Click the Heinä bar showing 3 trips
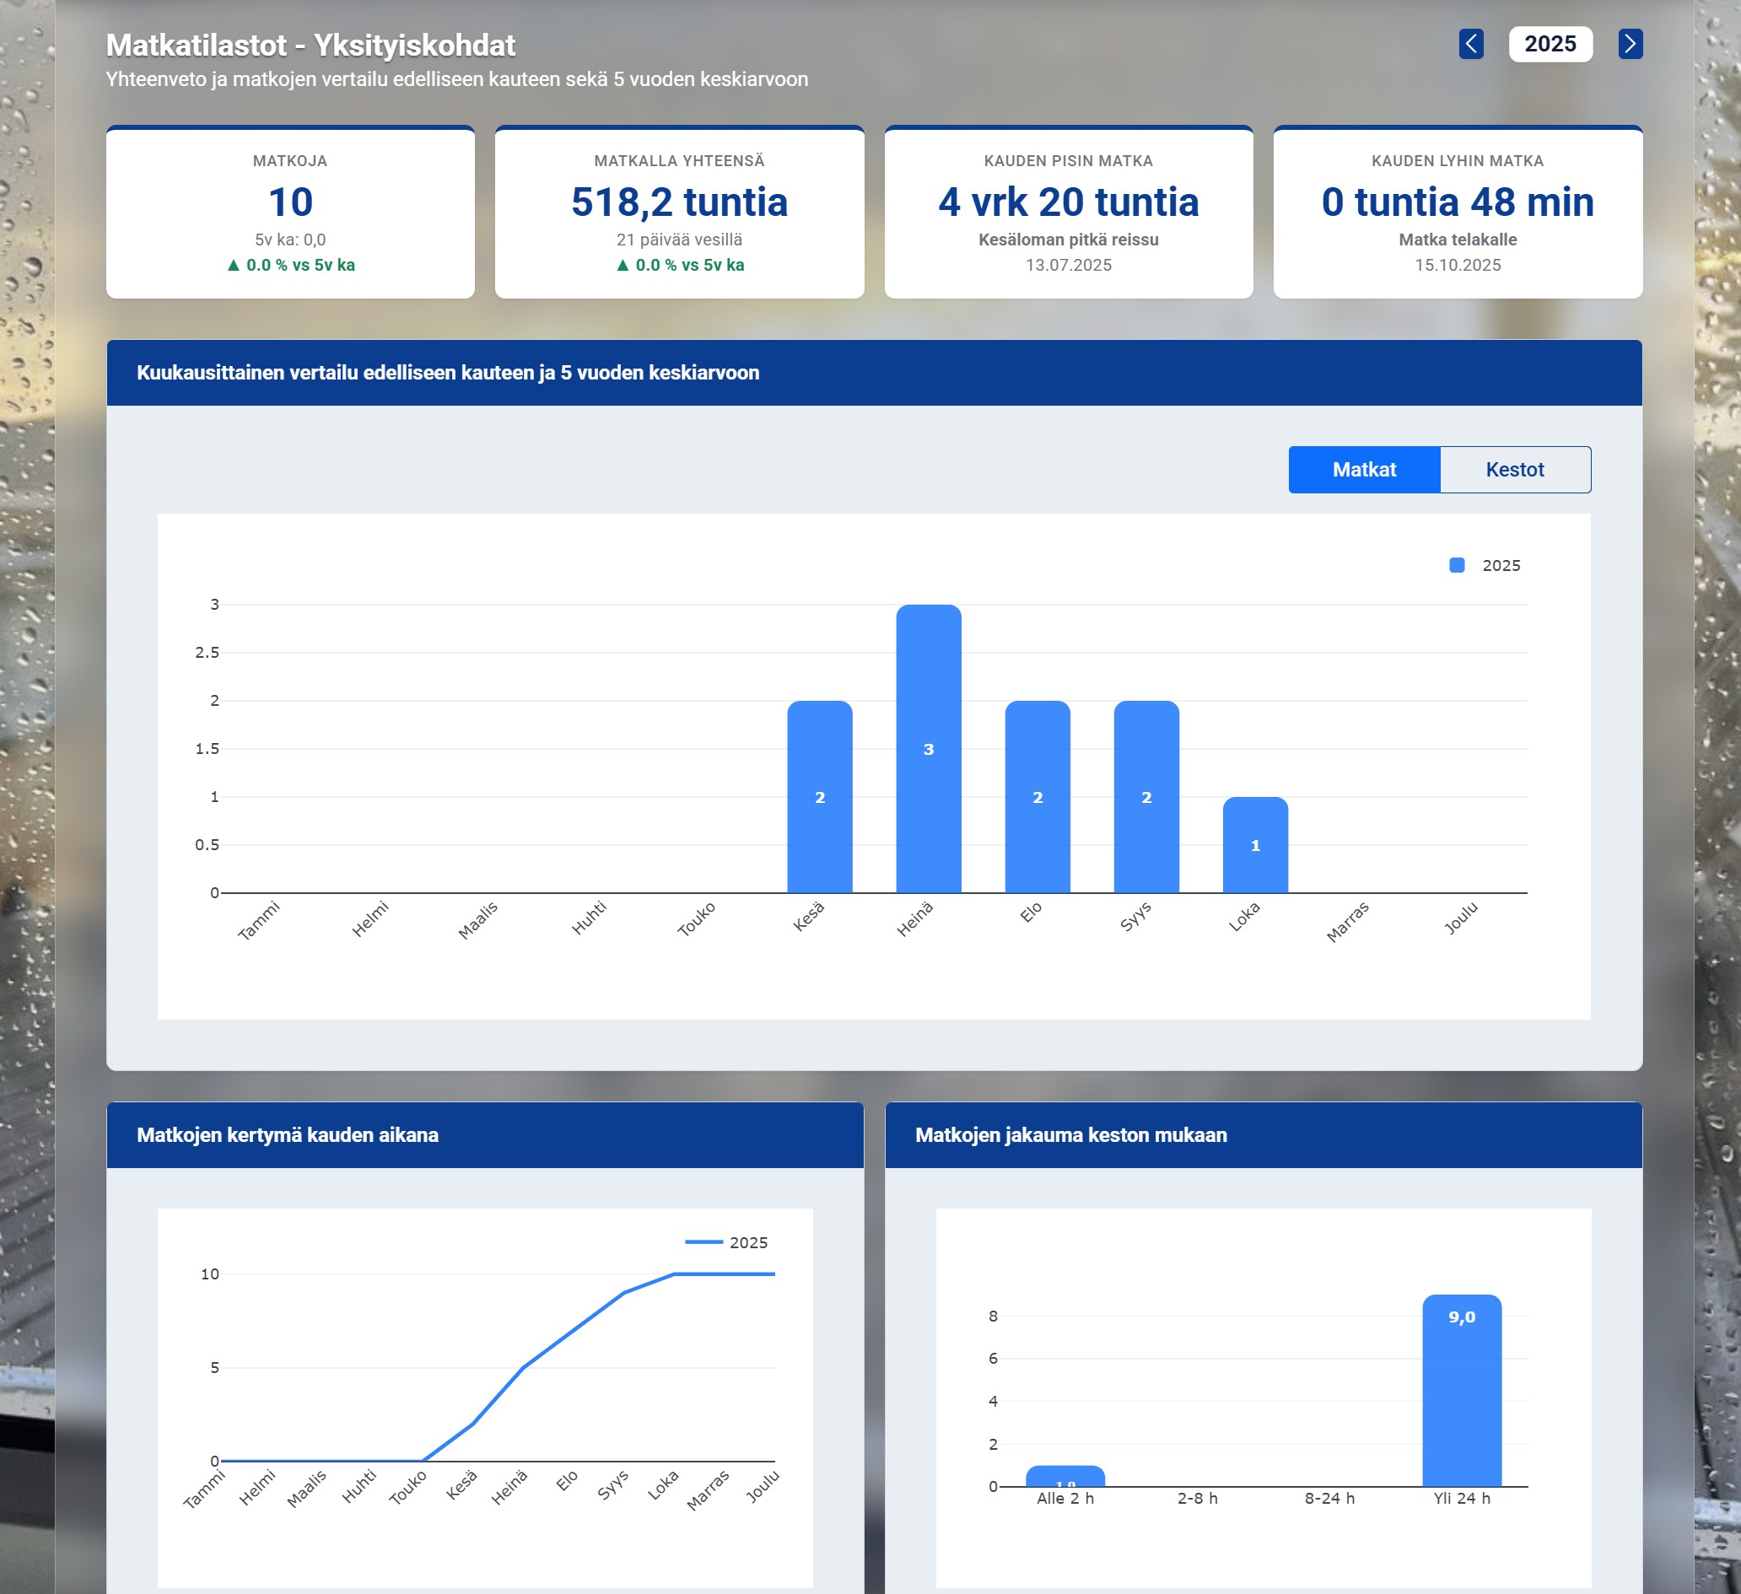Viewport: 1741px width, 1594px height. (x=929, y=749)
